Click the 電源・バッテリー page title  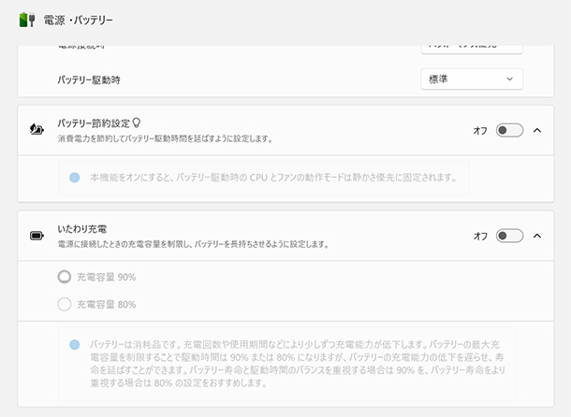click(79, 20)
